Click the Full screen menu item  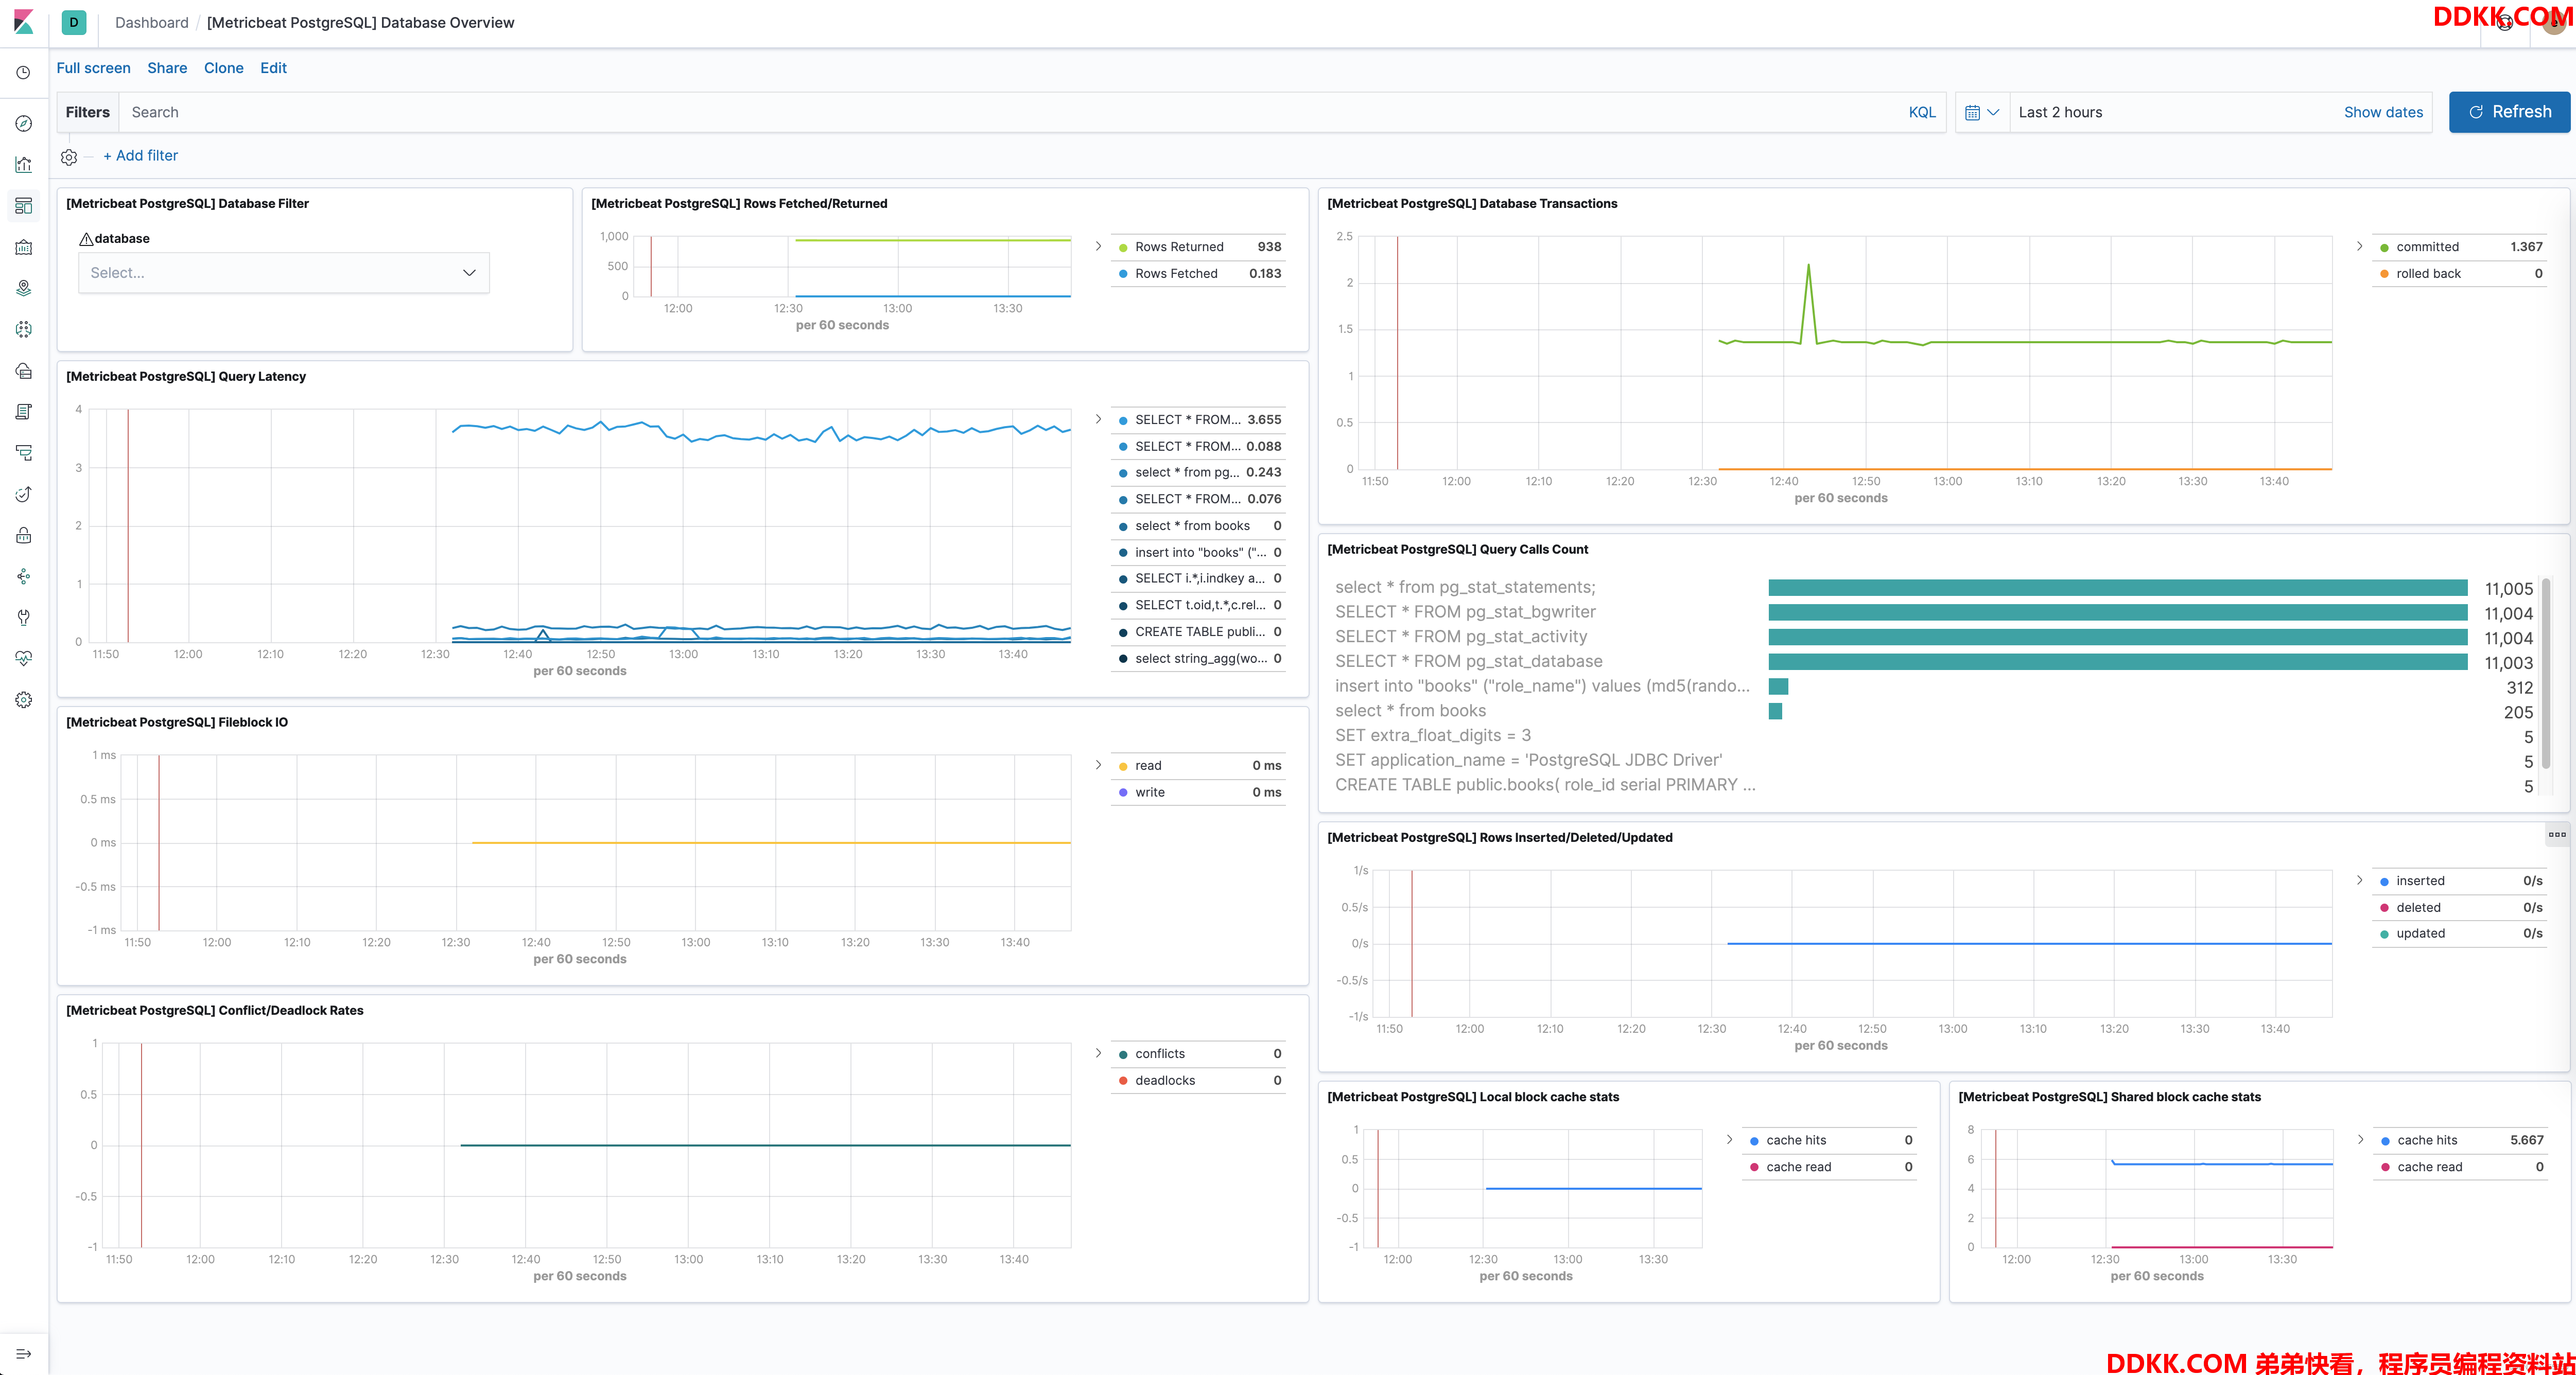point(93,68)
